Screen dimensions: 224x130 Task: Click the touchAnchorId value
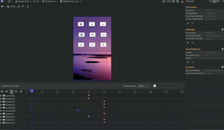[214, 36]
